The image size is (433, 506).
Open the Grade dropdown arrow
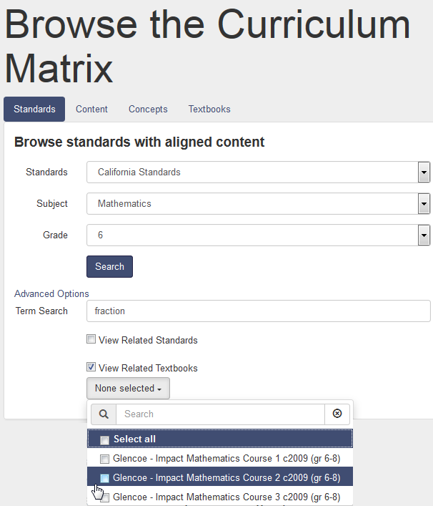[x=424, y=235]
